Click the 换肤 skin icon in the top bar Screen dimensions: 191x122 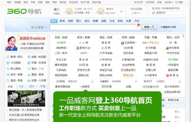tap(177, 2)
